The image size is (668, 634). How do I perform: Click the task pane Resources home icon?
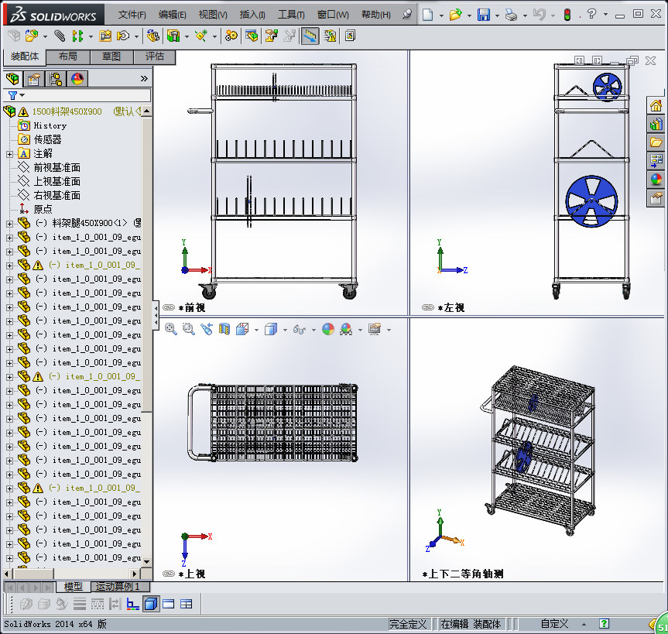click(x=656, y=105)
